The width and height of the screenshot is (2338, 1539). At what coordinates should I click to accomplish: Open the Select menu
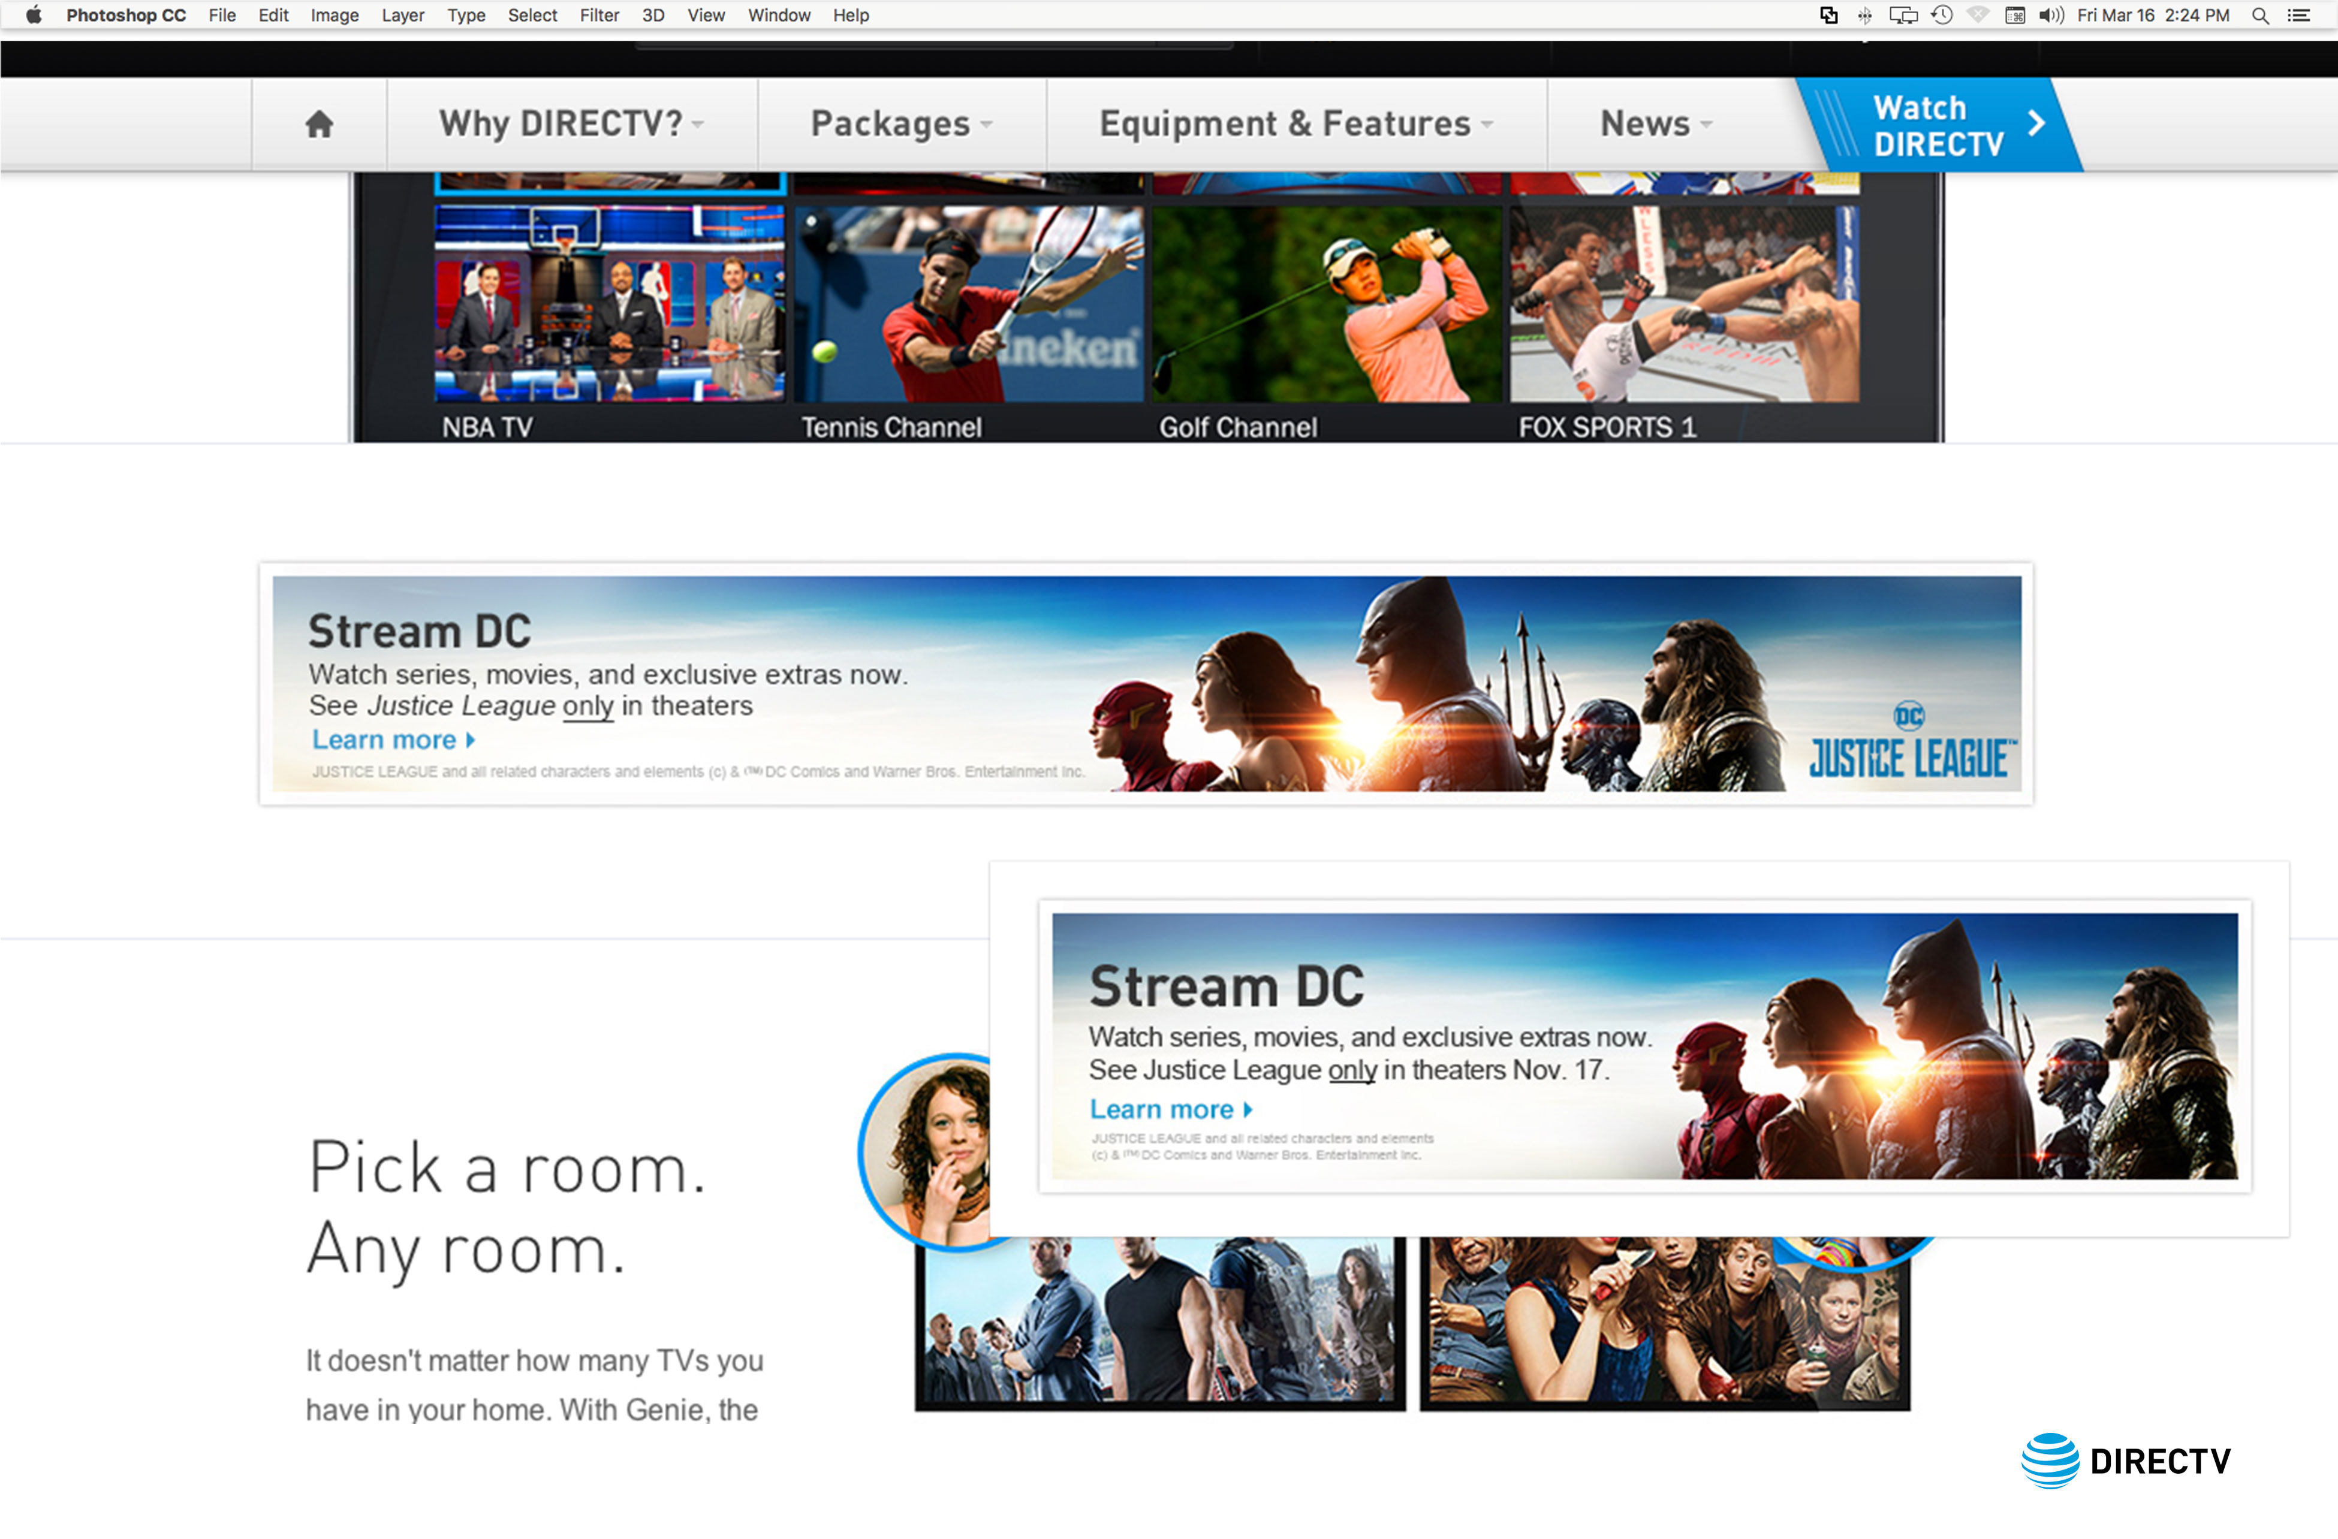[x=532, y=15]
